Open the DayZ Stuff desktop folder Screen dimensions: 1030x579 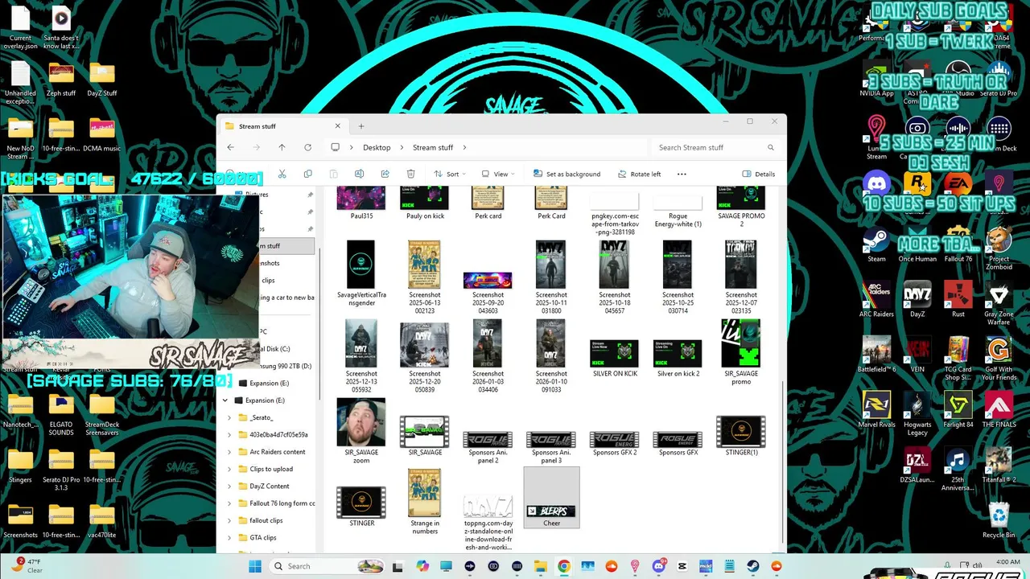[x=102, y=79]
